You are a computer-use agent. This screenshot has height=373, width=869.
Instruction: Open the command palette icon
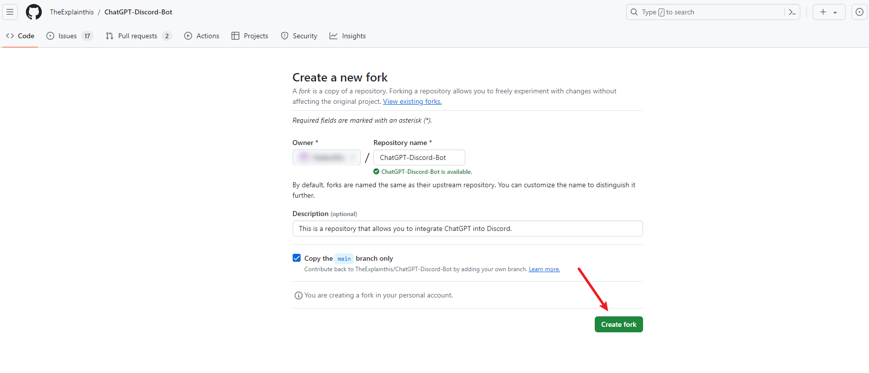pyautogui.click(x=792, y=12)
